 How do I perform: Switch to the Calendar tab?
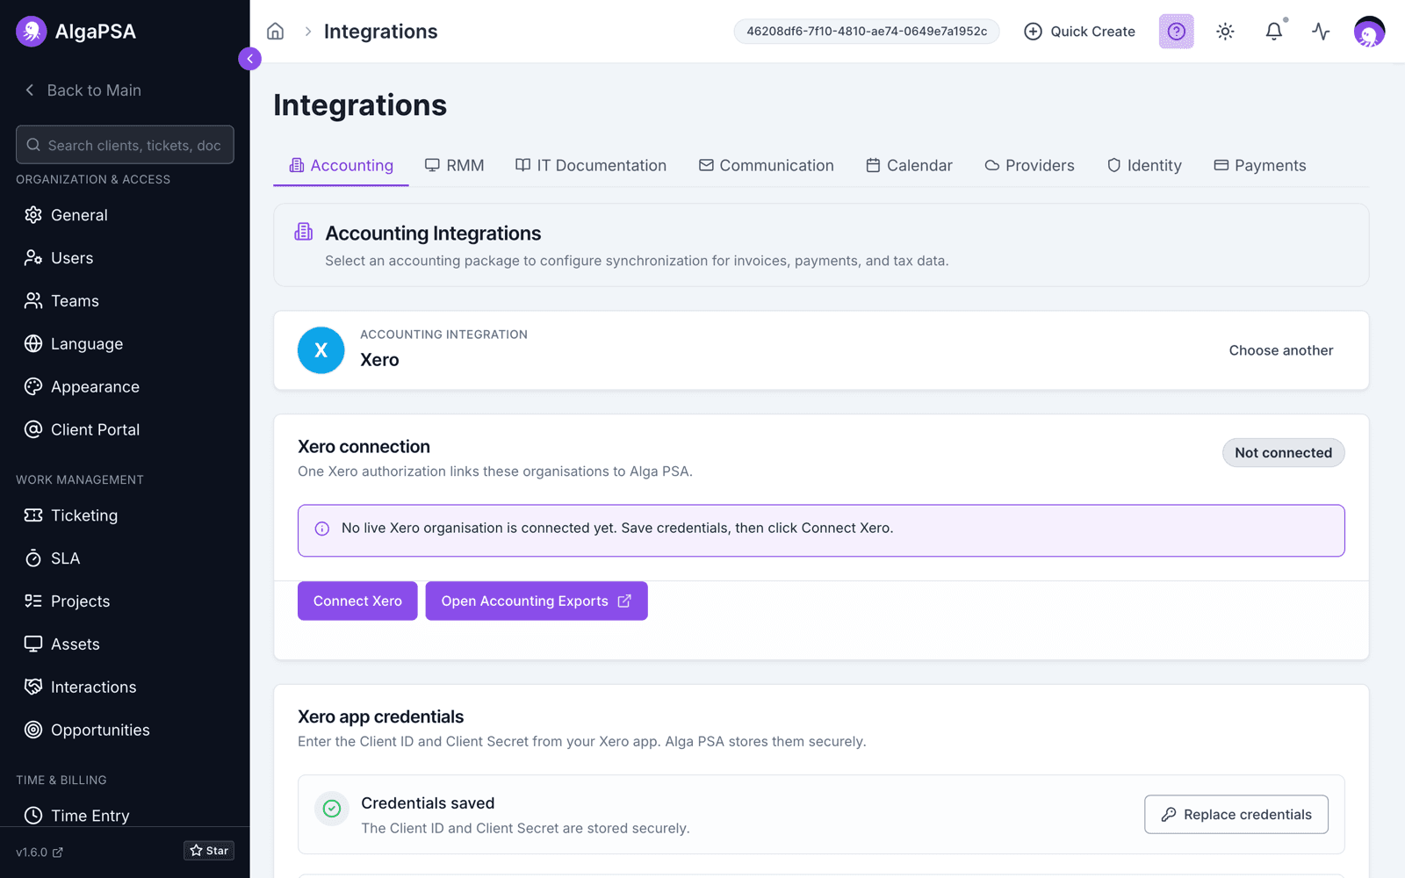tap(909, 166)
